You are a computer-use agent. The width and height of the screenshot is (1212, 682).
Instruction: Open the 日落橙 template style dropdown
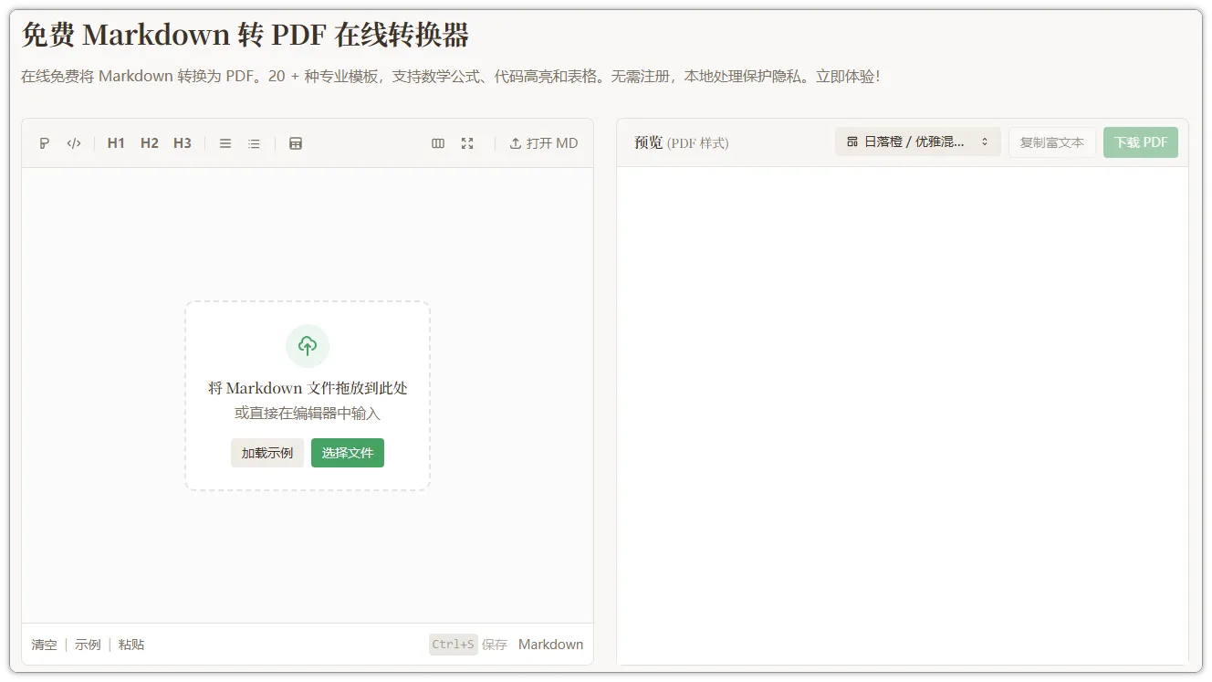coord(913,142)
